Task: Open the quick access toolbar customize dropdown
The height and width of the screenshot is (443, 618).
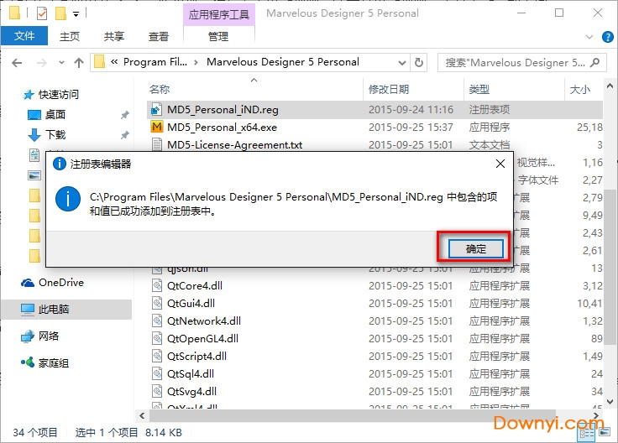Action: tap(76, 14)
